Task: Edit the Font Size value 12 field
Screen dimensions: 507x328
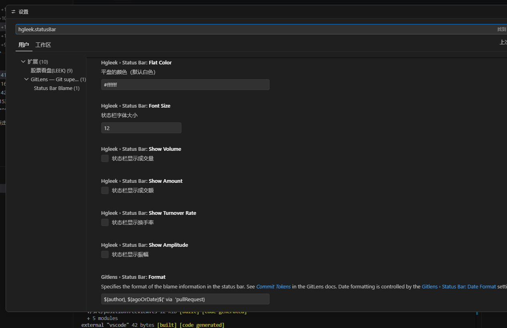Action: click(x=141, y=128)
